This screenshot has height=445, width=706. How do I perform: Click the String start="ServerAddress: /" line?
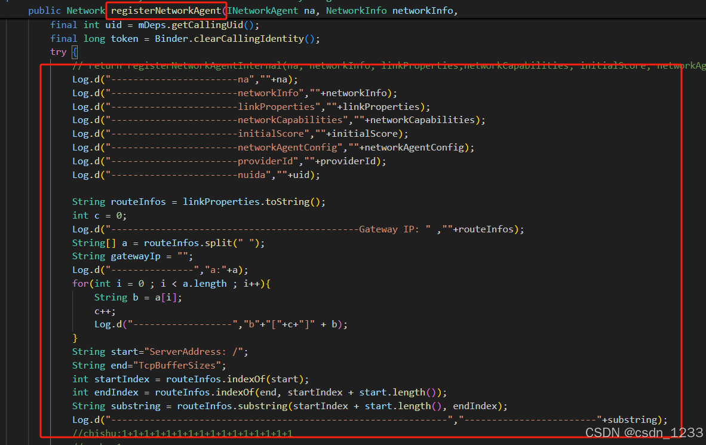(160, 352)
